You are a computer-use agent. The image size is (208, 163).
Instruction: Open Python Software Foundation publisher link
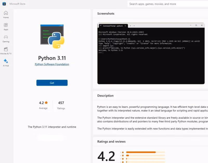tap(52, 64)
